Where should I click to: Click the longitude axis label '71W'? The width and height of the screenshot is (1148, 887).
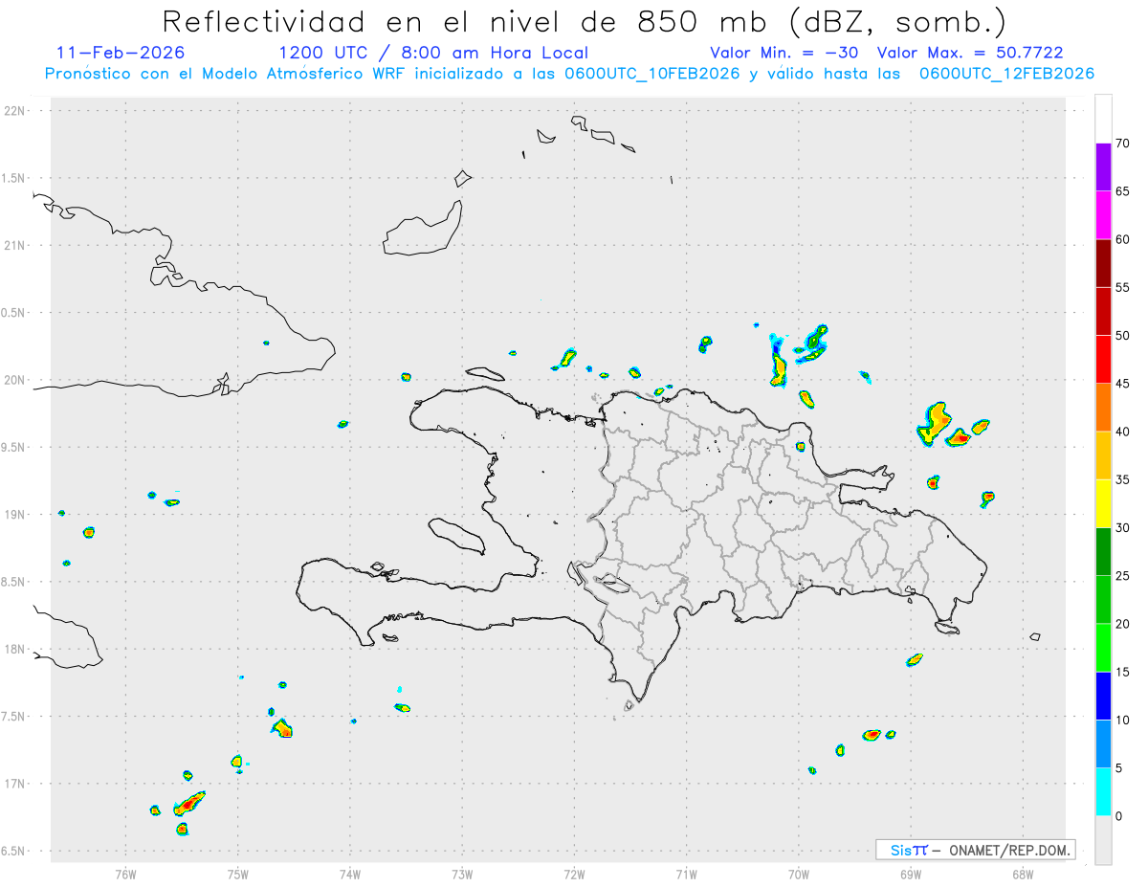pos(686,873)
